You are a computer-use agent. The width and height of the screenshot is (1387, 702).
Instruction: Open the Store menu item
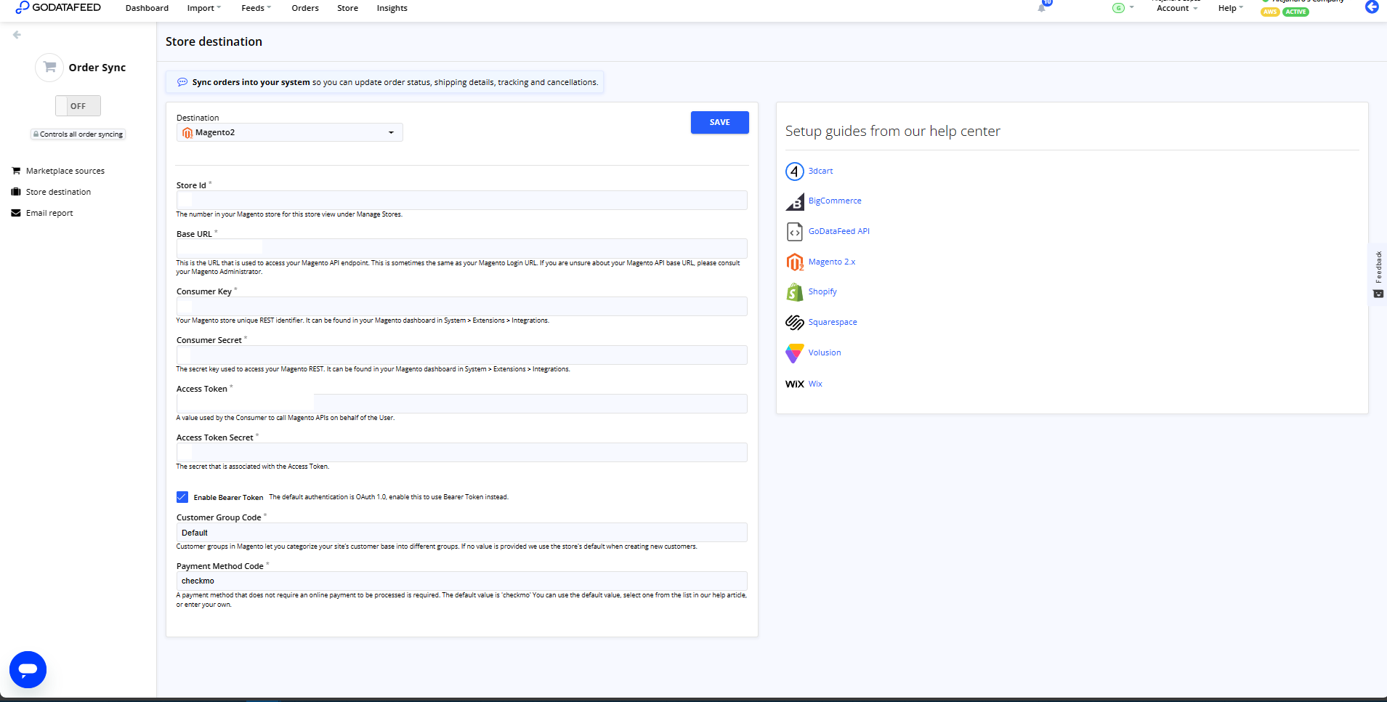[x=347, y=8]
